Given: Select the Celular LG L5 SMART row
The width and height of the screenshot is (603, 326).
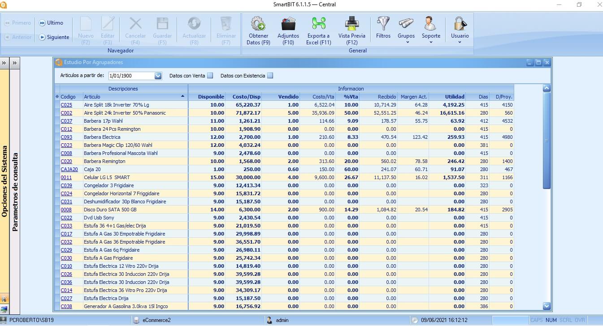Looking at the screenshot, I should (x=284, y=177).
